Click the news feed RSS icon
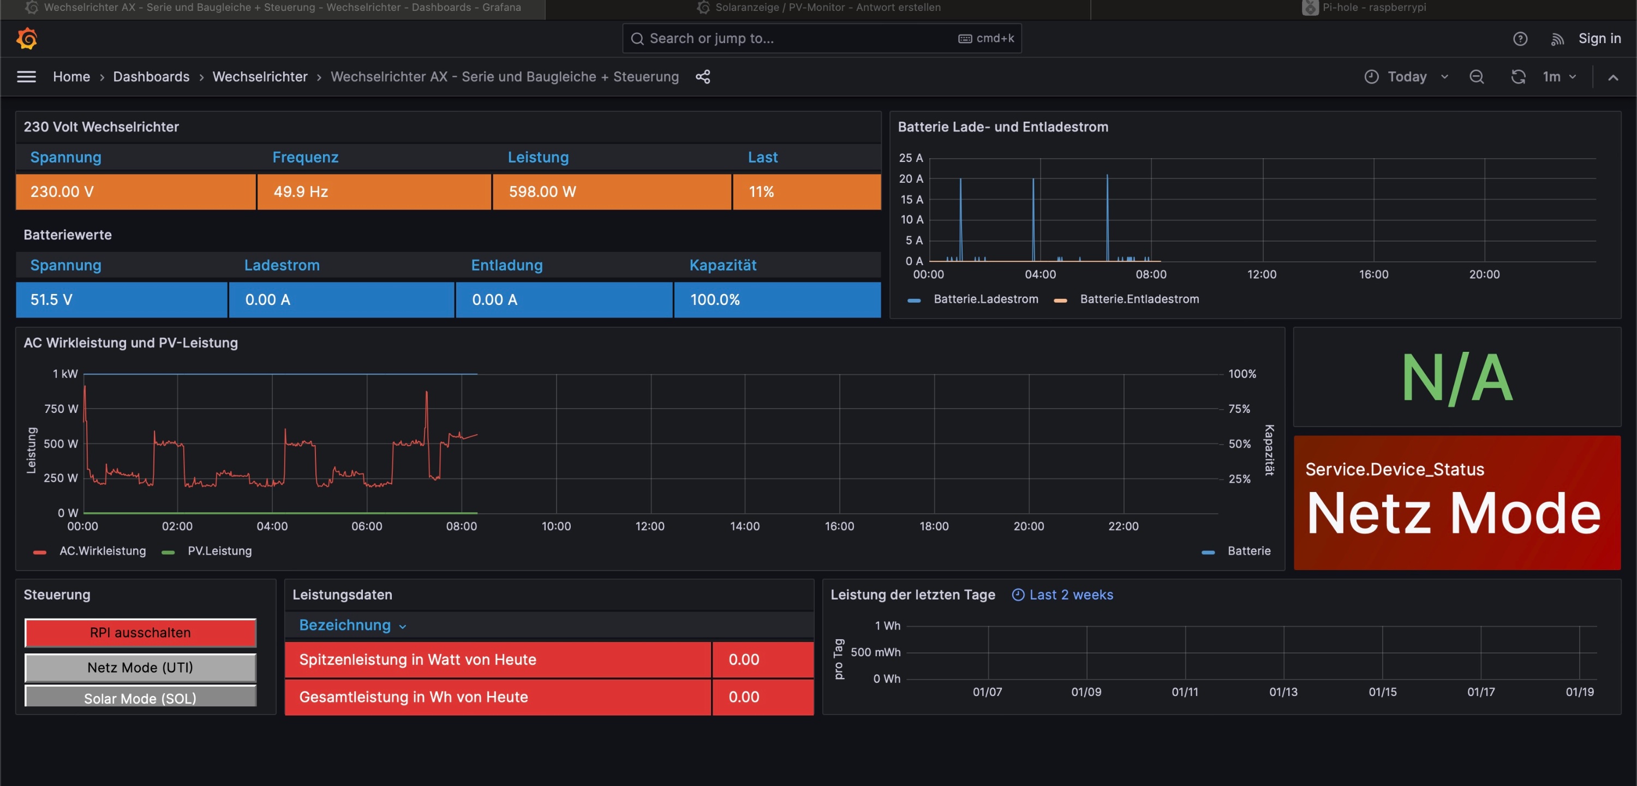1637x786 pixels. point(1556,39)
